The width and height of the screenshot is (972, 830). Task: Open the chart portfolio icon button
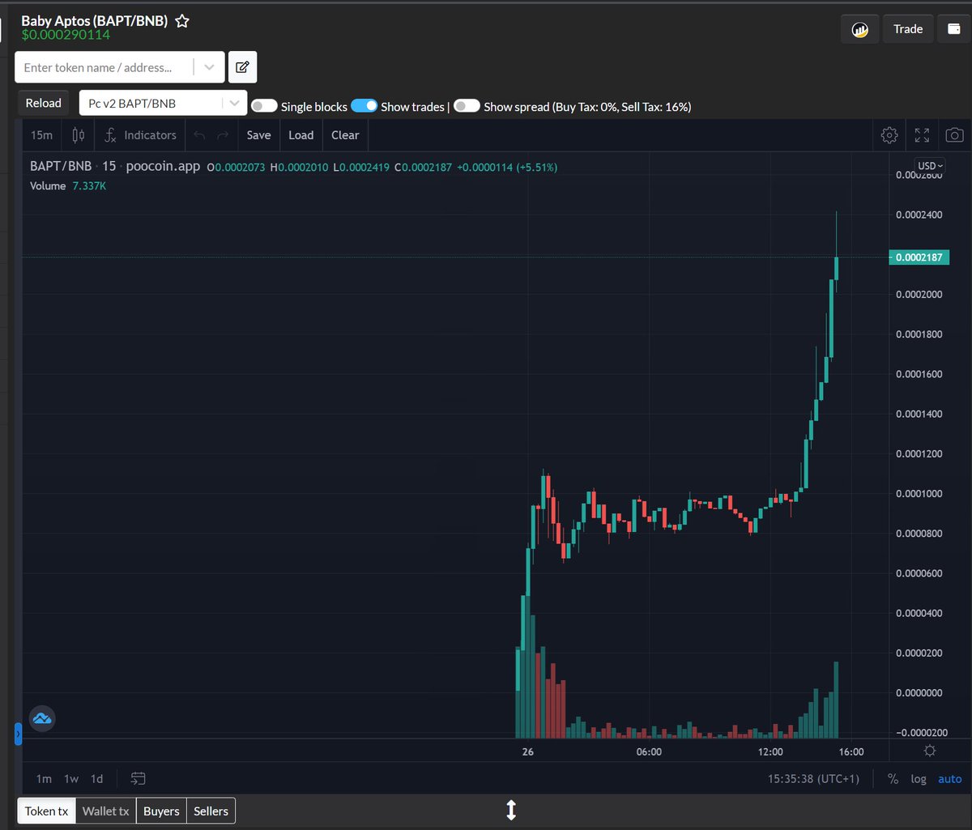(x=859, y=29)
